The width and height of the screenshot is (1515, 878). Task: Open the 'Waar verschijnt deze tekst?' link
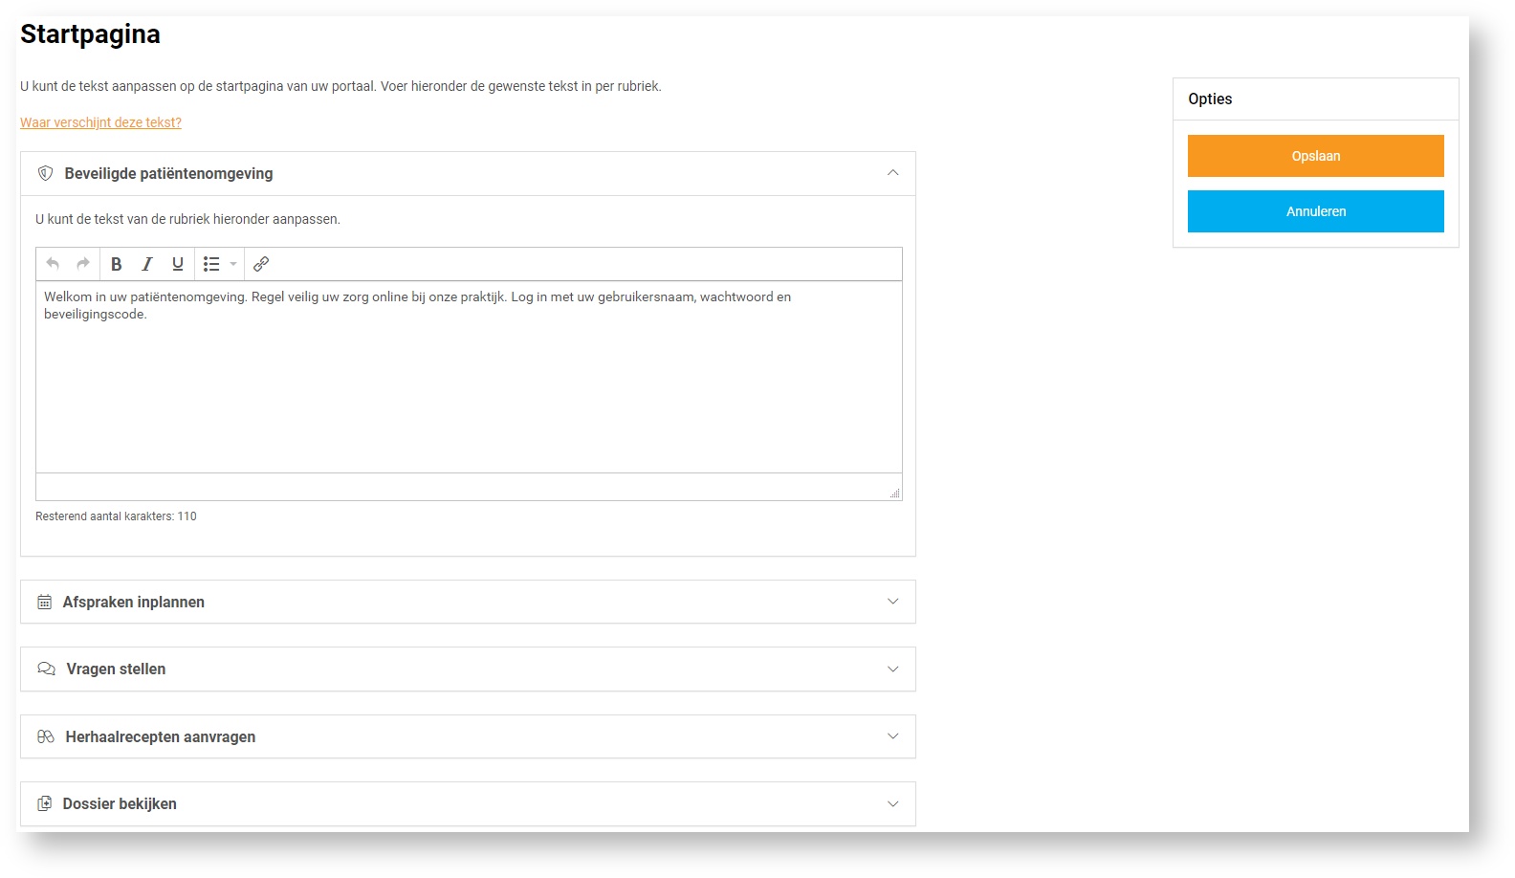(x=100, y=122)
